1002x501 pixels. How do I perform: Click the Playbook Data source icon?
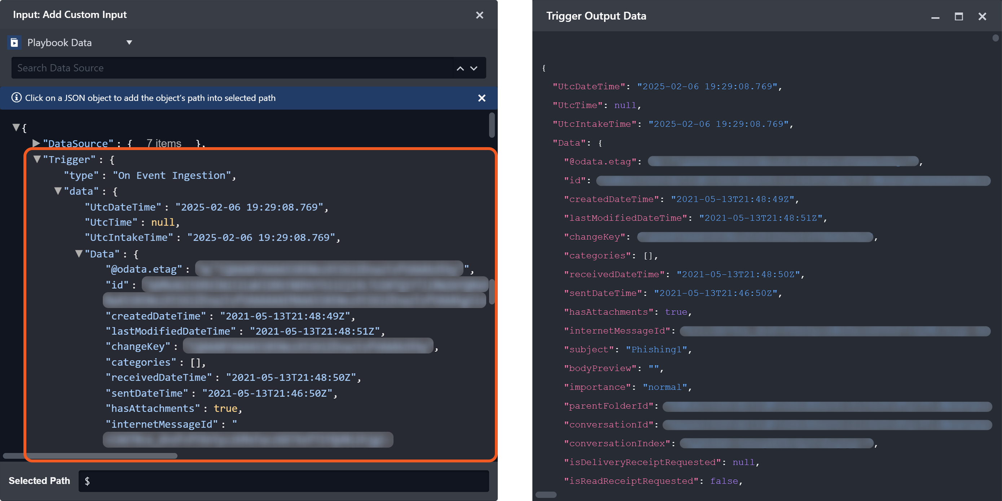[14, 43]
